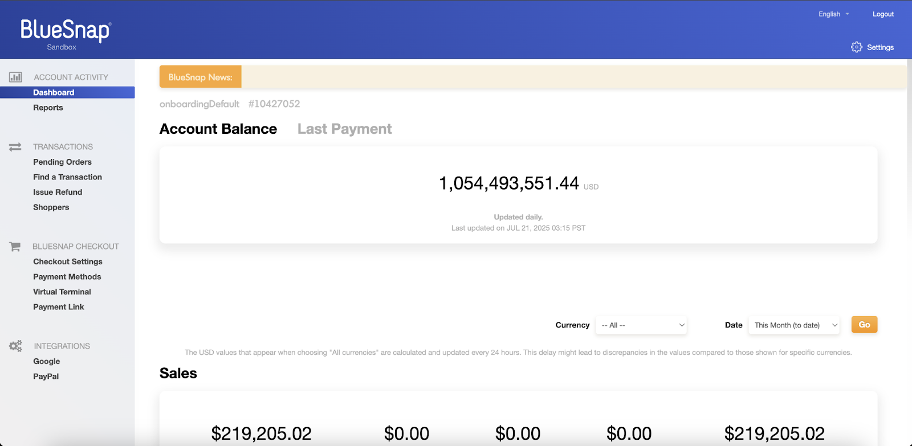Open the Google integration page
This screenshot has height=446, width=912.
pos(46,361)
